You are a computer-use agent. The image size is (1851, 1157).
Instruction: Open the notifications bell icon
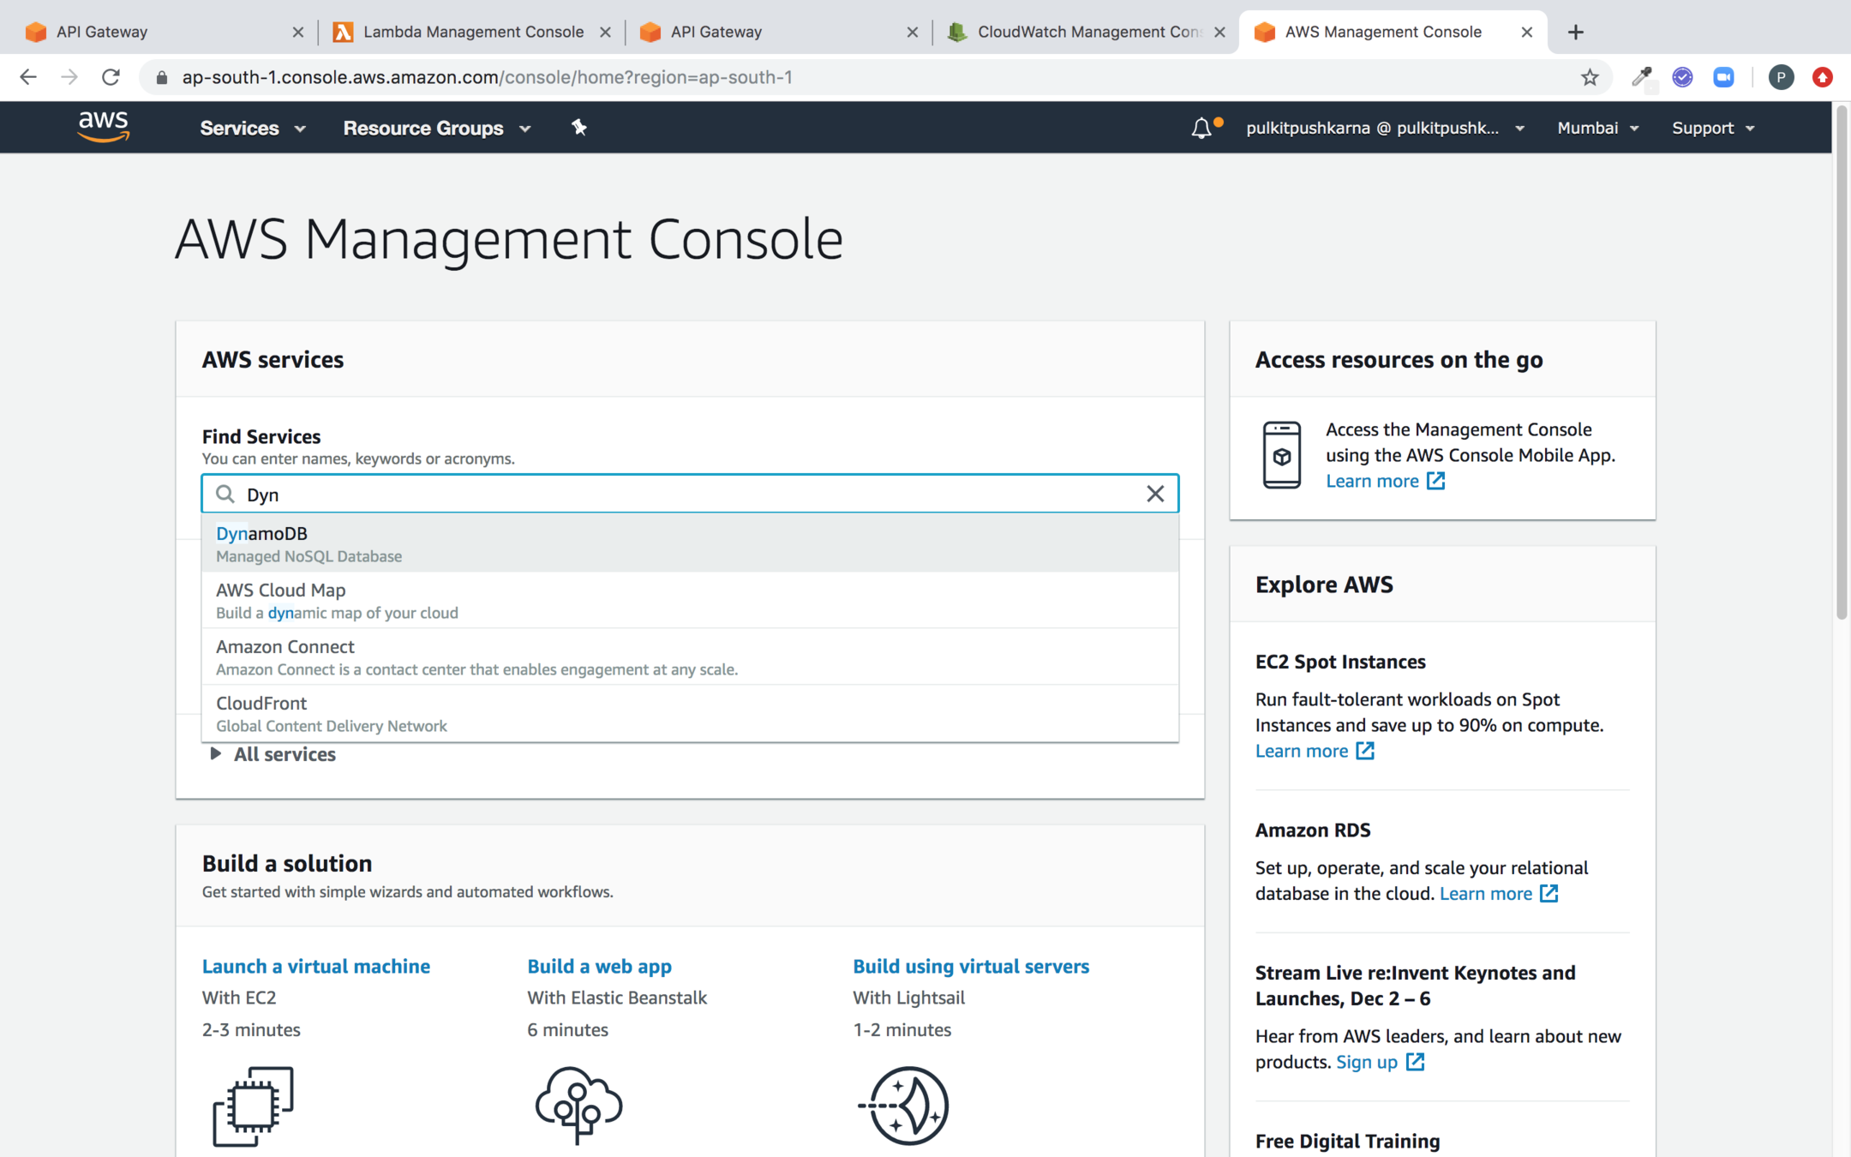[x=1201, y=129]
